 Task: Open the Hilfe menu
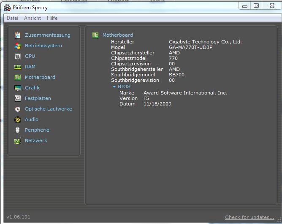click(52, 18)
